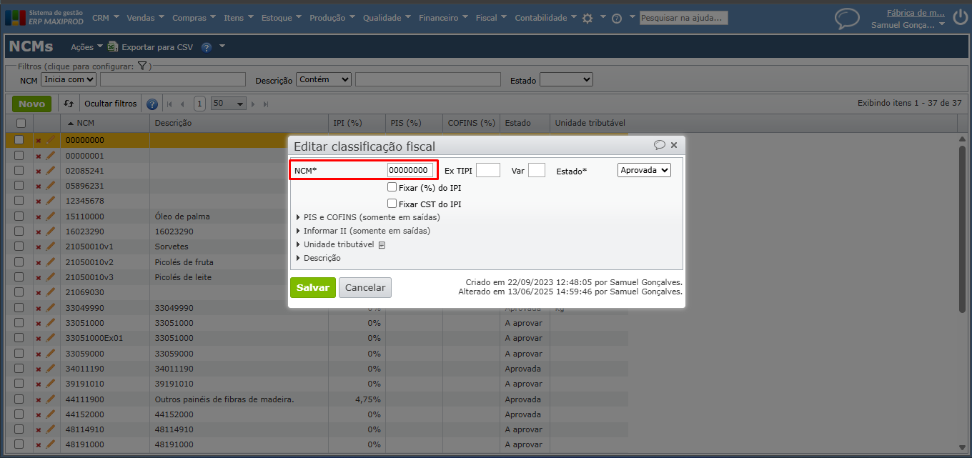Viewport: 972px width, 458px height.
Task: Open the settings gear menu
Action: [x=587, y=19]
